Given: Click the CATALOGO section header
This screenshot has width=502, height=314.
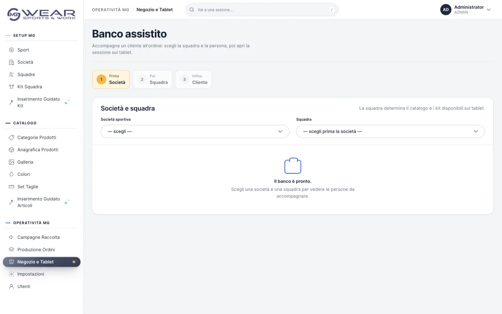Looking at the screenshot, I should point(25,123).
